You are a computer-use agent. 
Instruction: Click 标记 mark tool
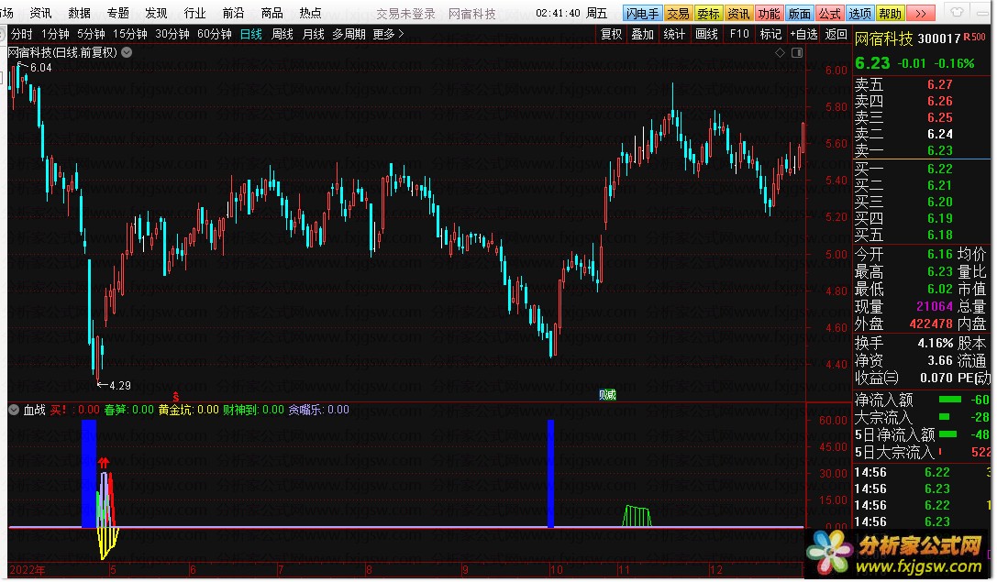point(770,34)
